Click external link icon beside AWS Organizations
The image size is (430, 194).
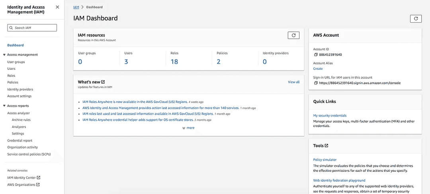coord(38,184)
